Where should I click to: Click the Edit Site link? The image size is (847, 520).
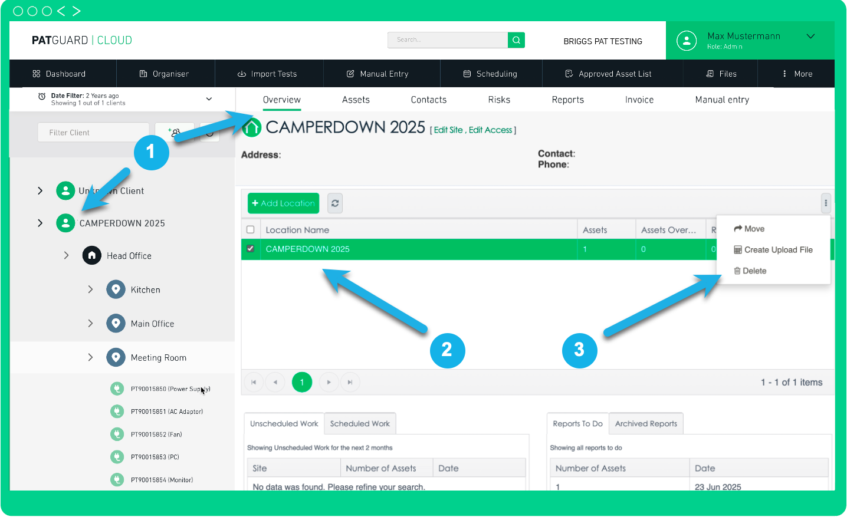(x=448, y=130)
